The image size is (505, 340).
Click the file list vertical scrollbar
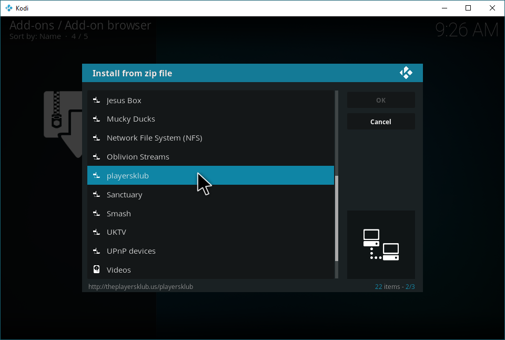pos(337,218)
